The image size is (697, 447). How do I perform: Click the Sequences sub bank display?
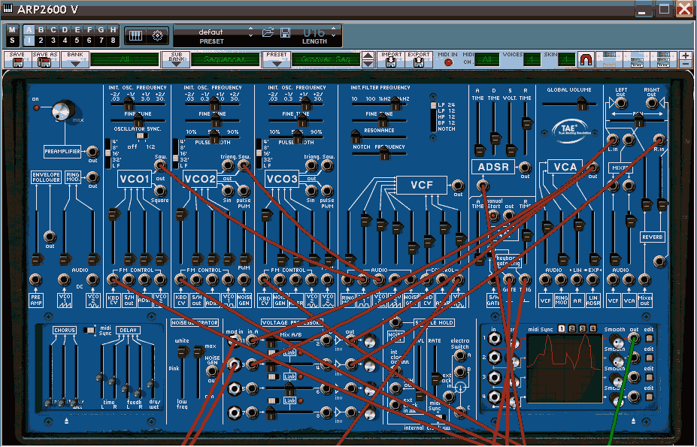pyautogui.click(x=226, y=59)
